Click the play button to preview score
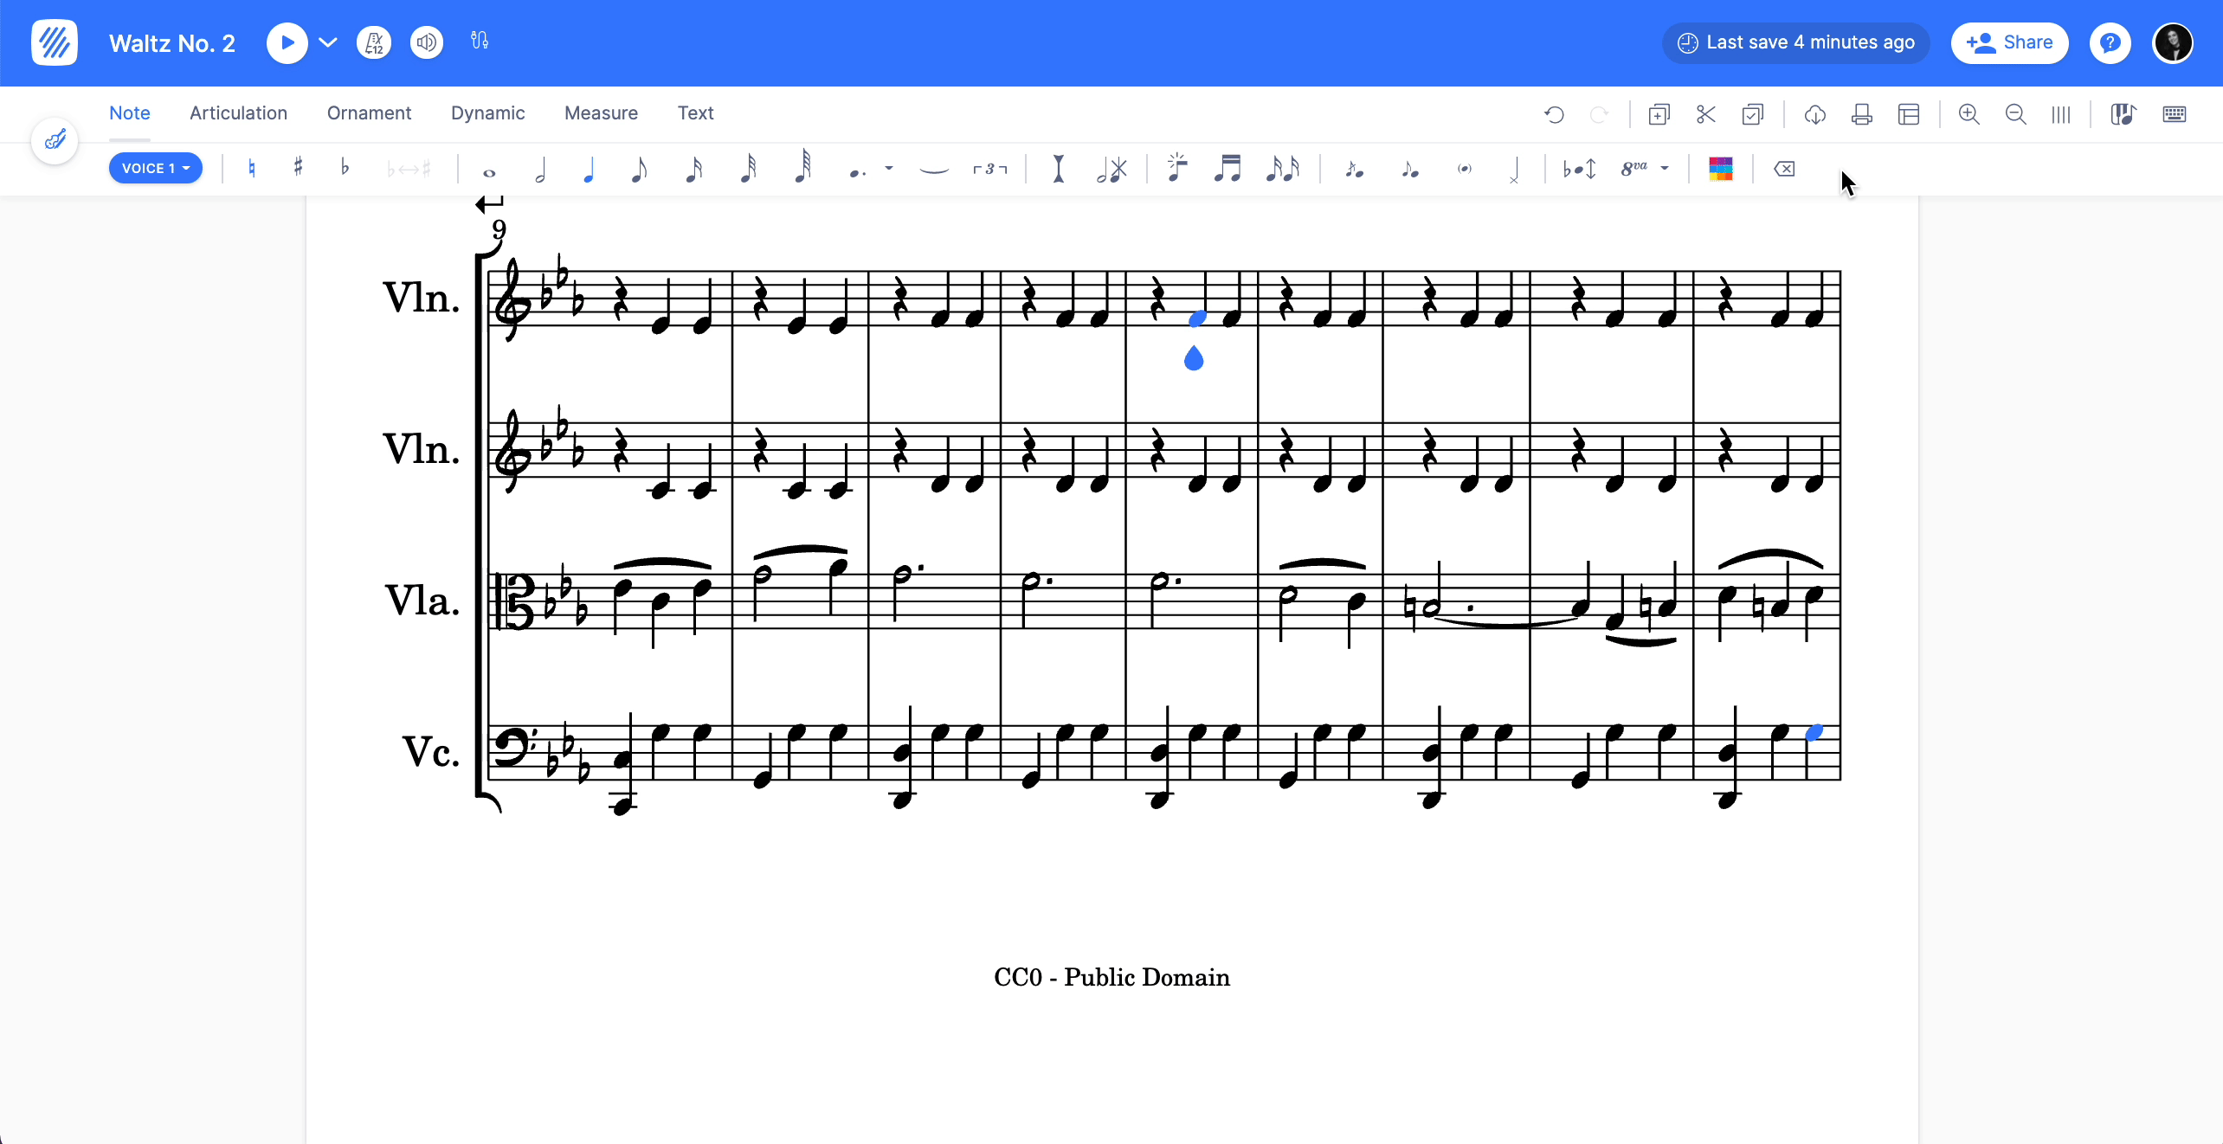Viewport: 2223px width, 1144px height. (x=286, y=41)
